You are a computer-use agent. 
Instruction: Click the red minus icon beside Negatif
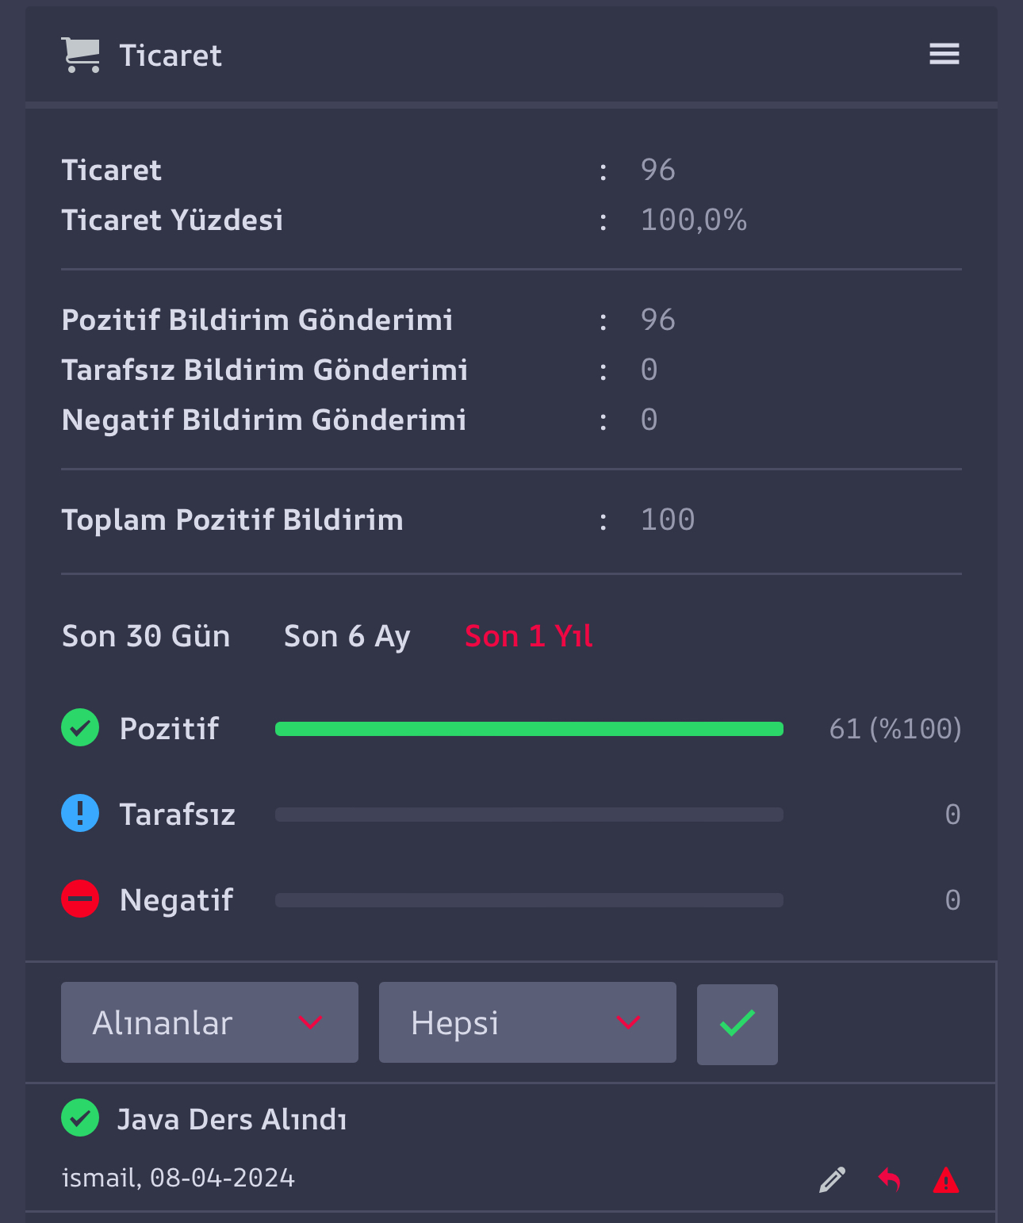pos(80,899)
